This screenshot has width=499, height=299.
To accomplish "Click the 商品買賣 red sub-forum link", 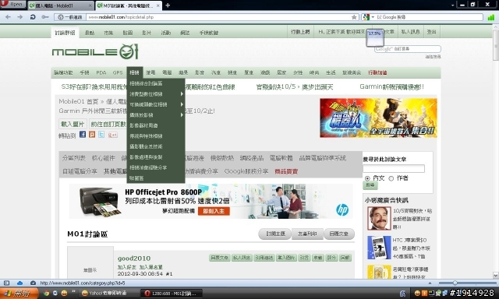I will point(286,171).
